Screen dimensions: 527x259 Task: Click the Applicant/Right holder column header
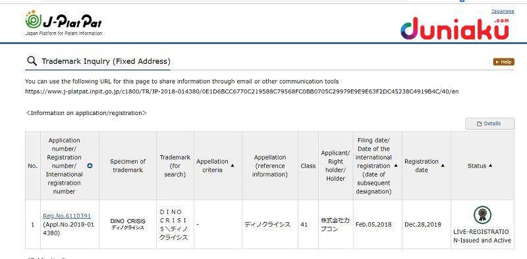coord(335,166)
